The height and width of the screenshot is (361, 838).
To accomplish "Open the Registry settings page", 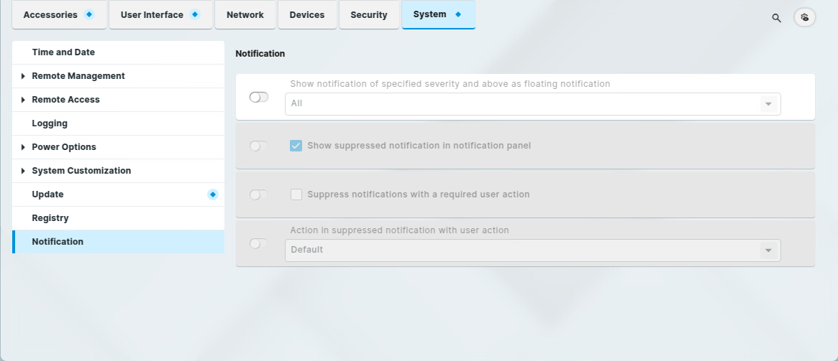I will [50, 218].
